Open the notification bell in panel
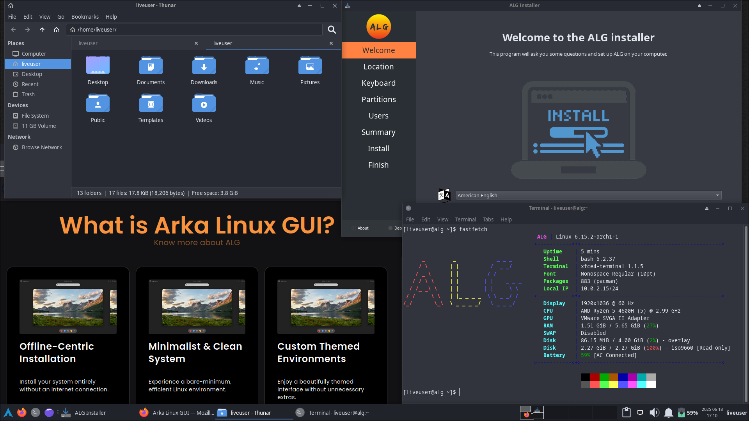 (668, 412)
